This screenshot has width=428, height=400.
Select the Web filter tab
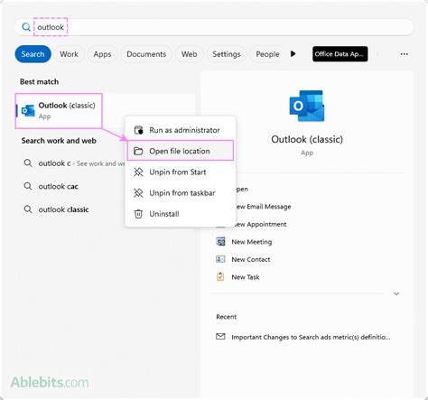pyautogui.click(x=189, y=54)
